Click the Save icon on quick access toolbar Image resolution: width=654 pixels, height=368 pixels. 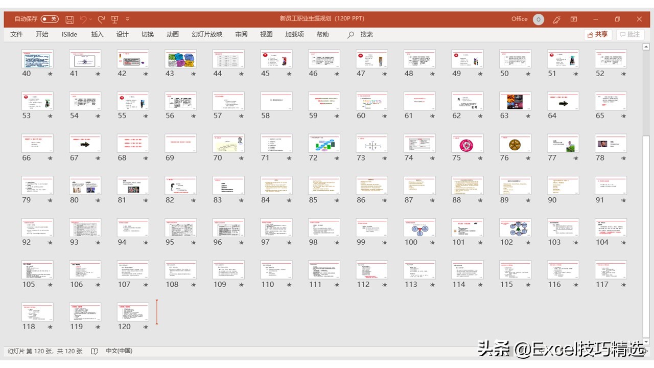click(69, 18)
